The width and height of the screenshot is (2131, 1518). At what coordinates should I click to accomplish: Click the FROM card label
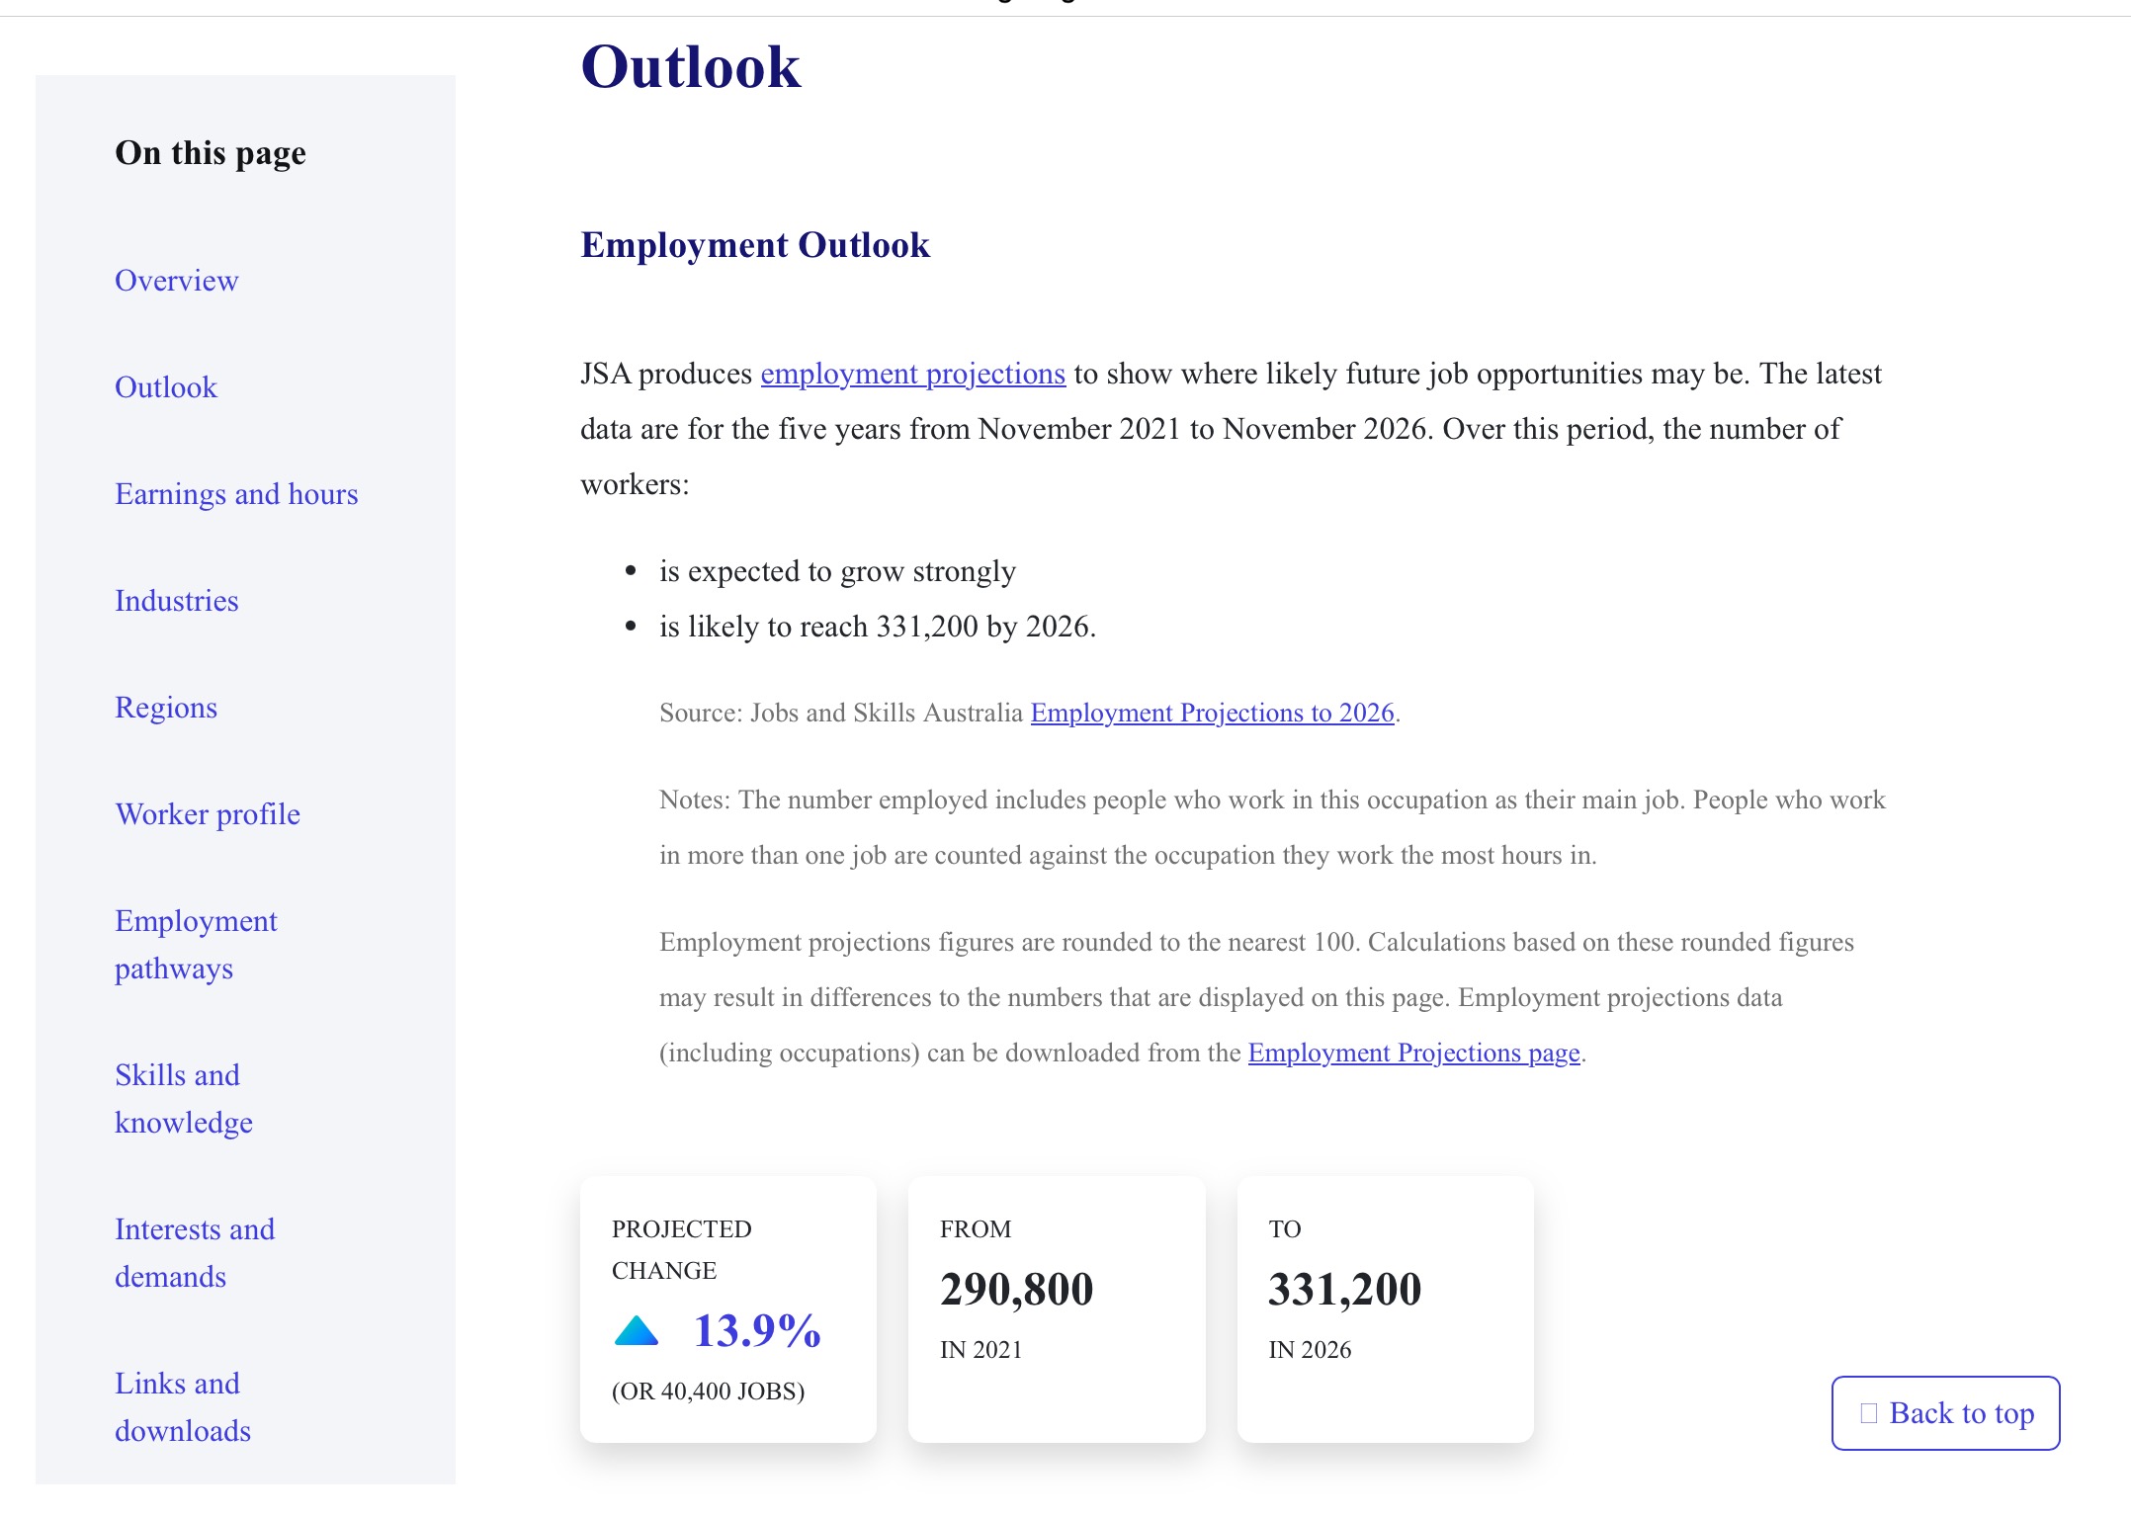tap(976, 1229)
